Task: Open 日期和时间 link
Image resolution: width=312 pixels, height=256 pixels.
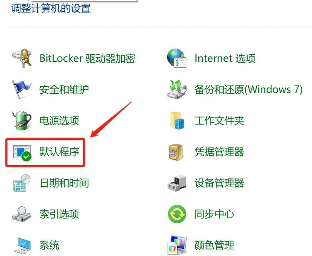Action: (x=64, y=183)
